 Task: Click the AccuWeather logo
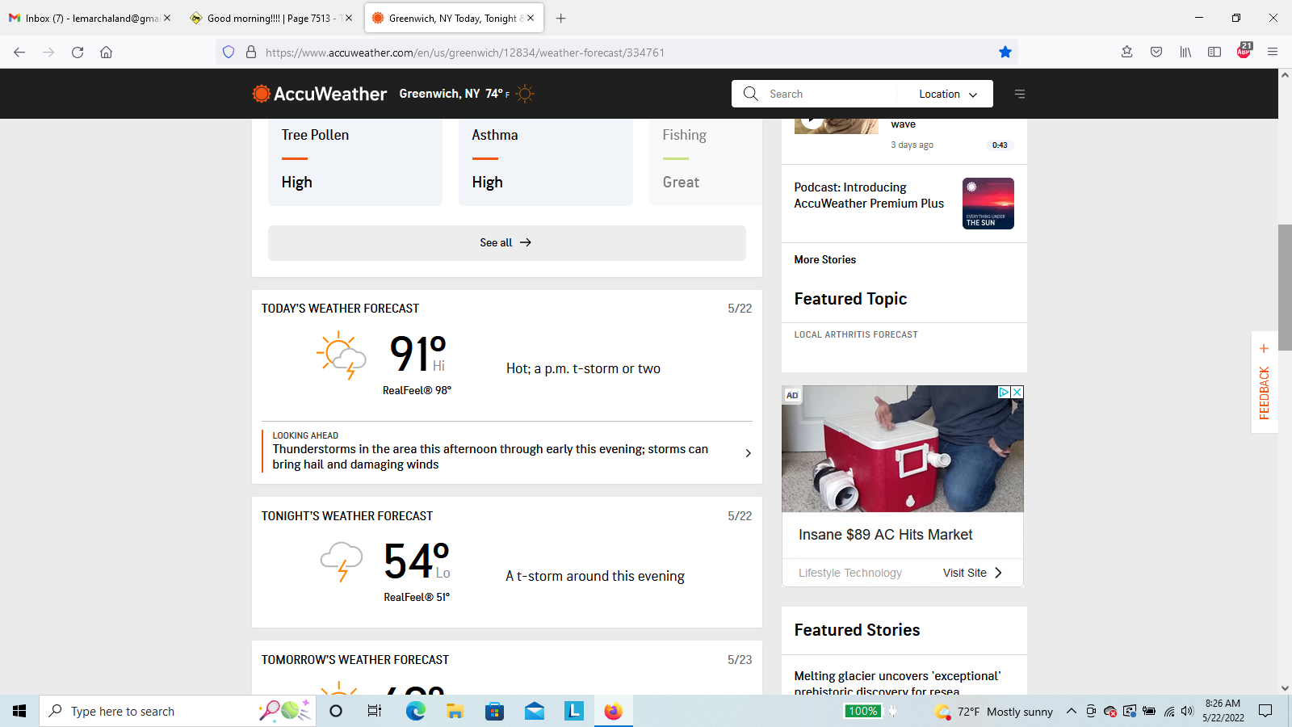(320, 94)
